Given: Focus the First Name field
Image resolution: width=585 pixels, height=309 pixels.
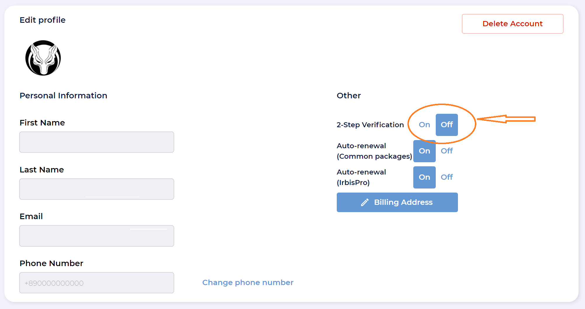Looking at the screenshot, I should [97, 142].
